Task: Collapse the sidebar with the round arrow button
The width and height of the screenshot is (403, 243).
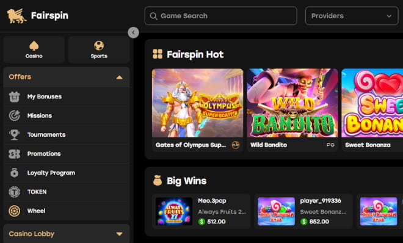Action: click(x=133, y=32)
